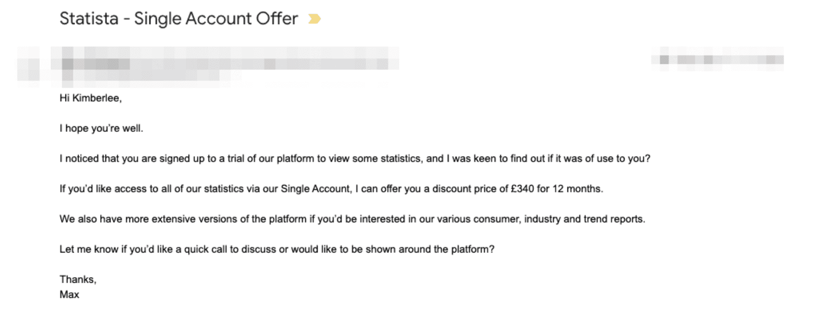
Task: Click the blurred date and actions area
Action: pos(718,59)
